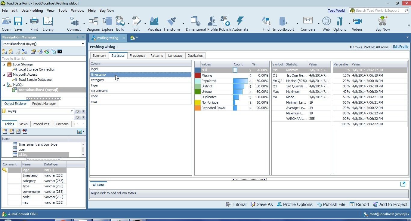Viewport: 411px width, 221px height.
Task: Open Profile Options
Action: 295,204
